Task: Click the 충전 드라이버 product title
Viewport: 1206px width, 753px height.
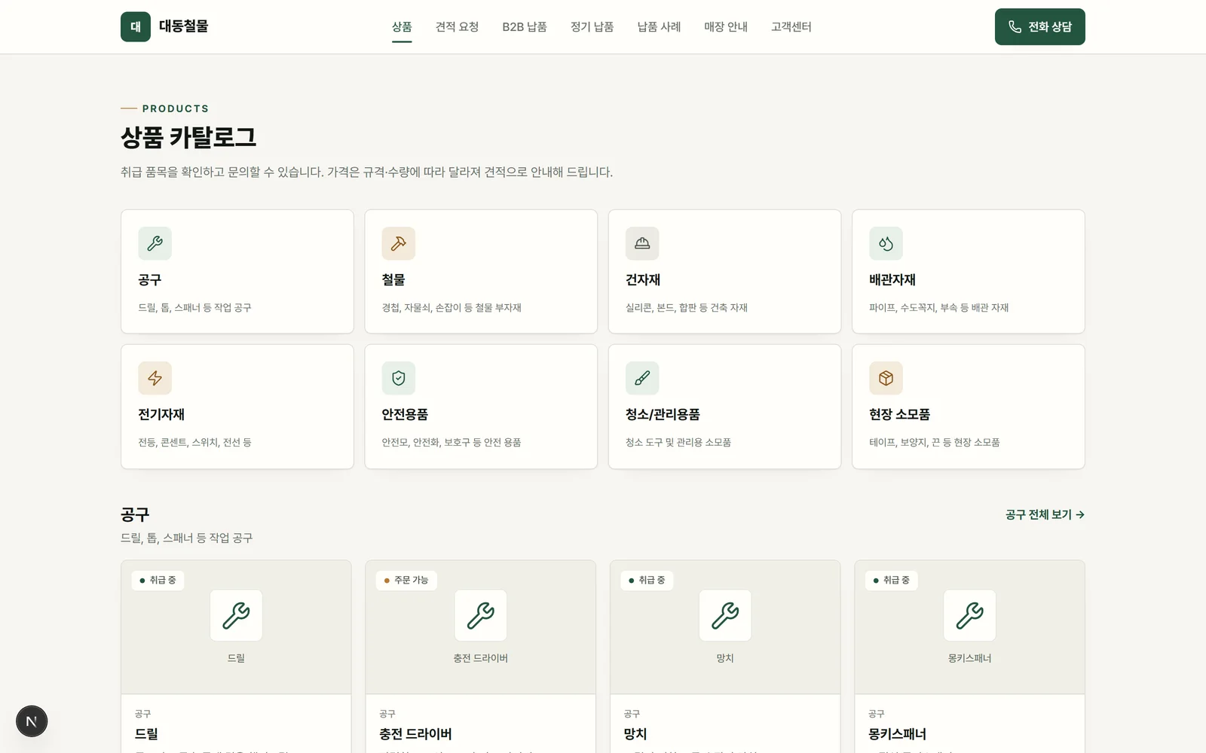Action: click(415, 733)
